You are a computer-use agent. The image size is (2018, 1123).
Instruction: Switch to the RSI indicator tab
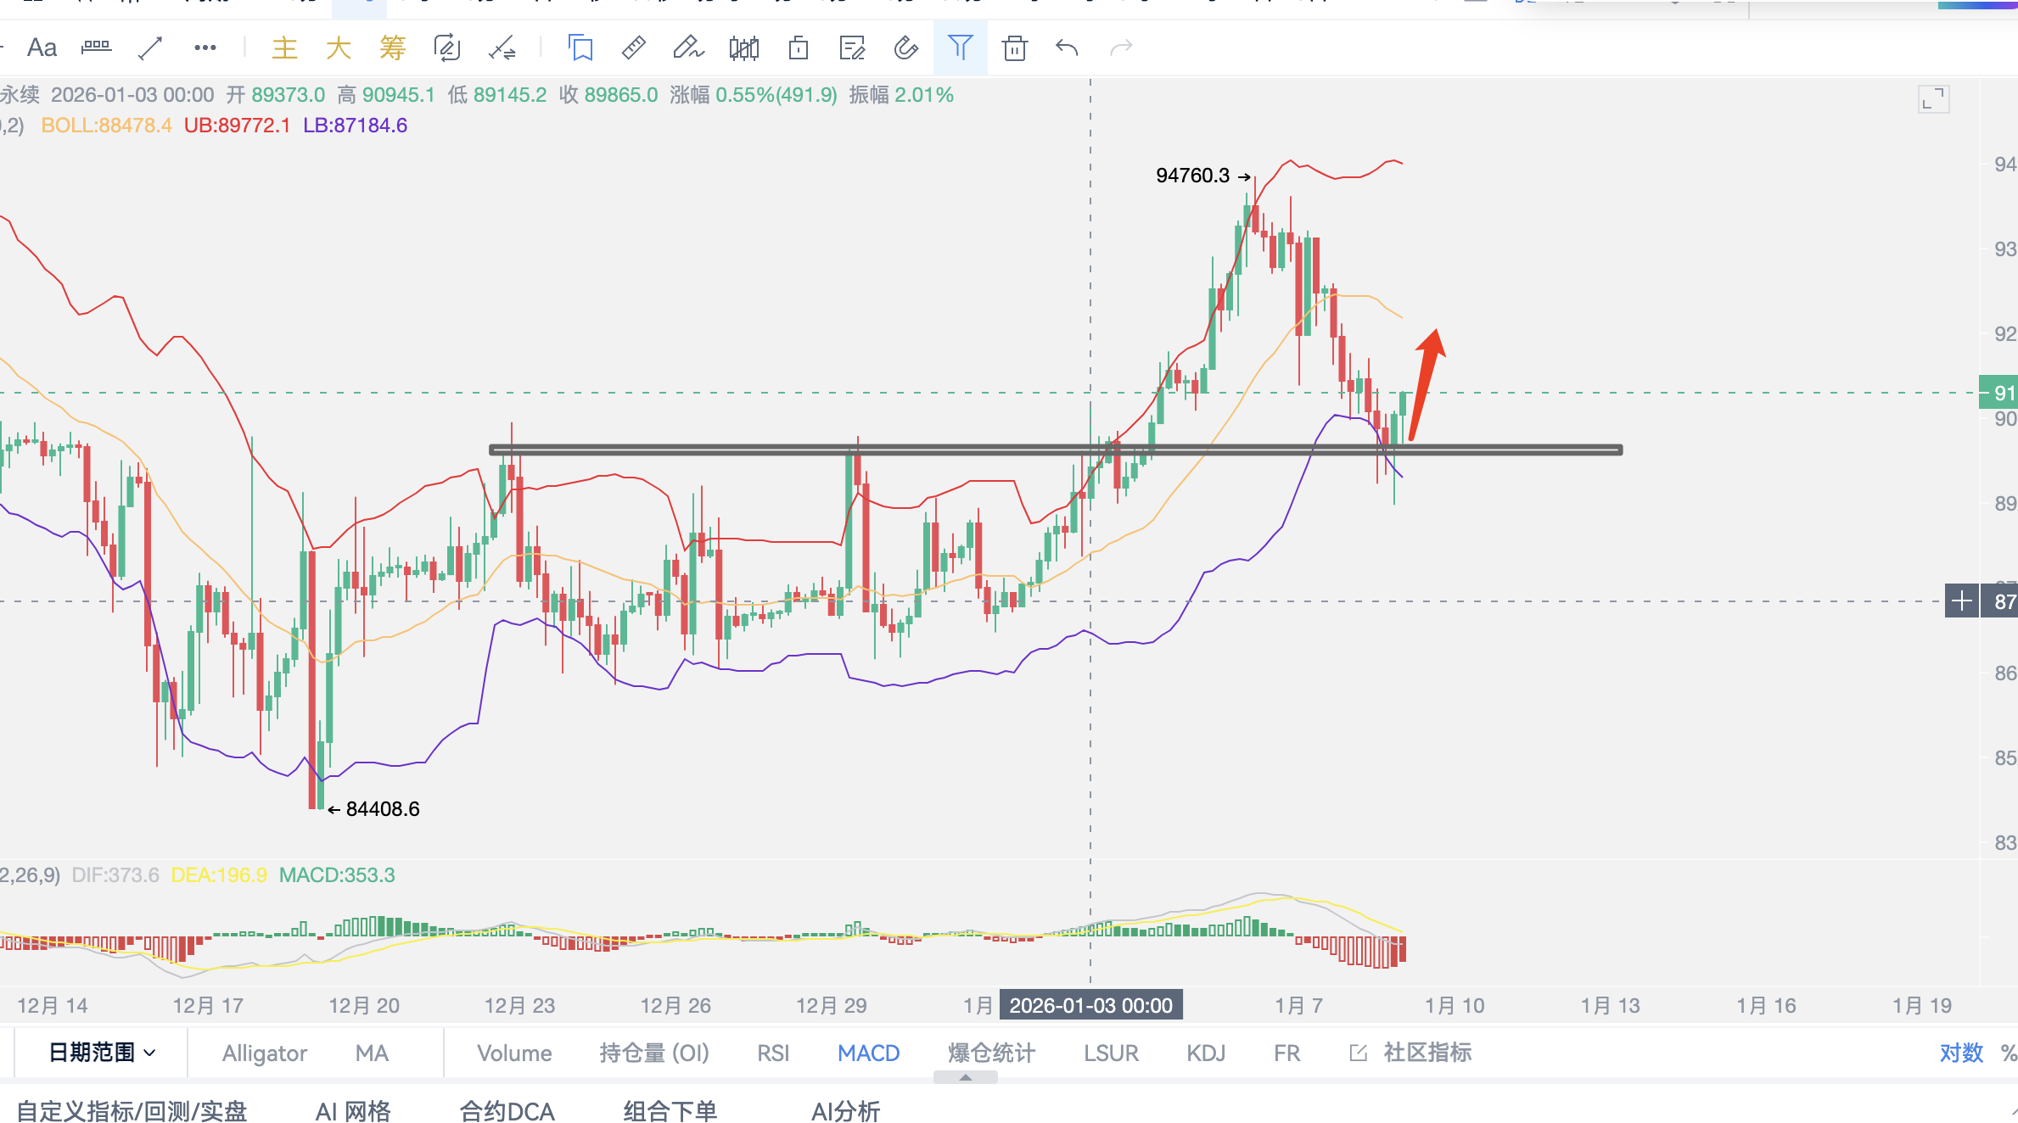[772, 1053]
